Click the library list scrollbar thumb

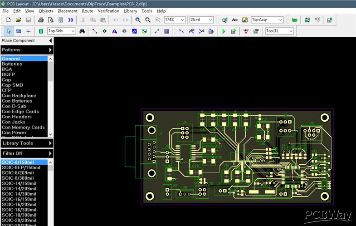[x=50, y=71]
